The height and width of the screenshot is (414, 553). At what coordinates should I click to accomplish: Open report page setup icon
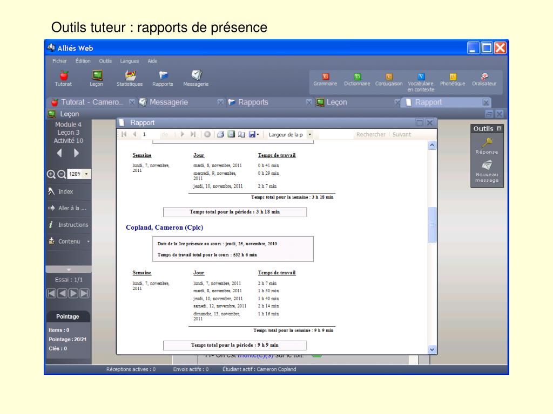coord(241,134)
